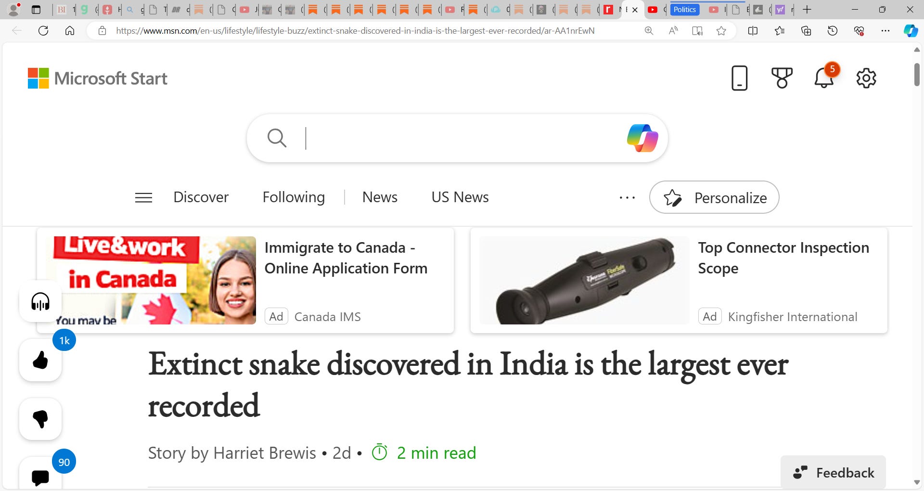This screenshot has width=924, height=491.
Task: Open the zoom magnifier in address bar
Action: (649, 31)
